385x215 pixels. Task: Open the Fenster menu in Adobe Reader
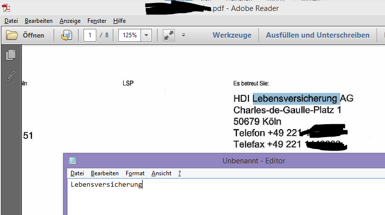(97, 21)
